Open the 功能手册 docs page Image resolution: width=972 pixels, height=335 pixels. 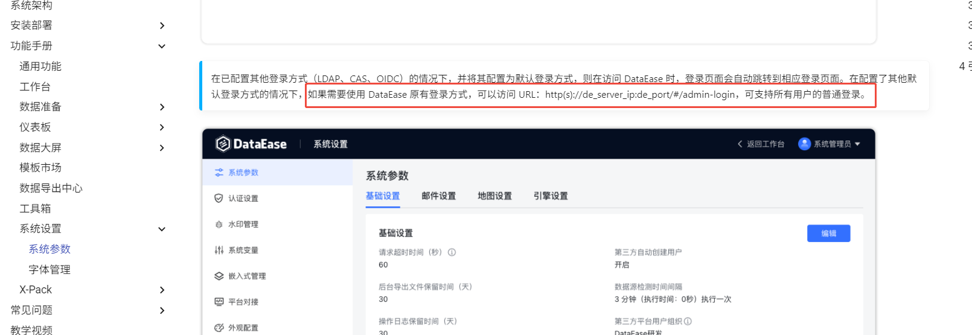[x=31, y=46]
